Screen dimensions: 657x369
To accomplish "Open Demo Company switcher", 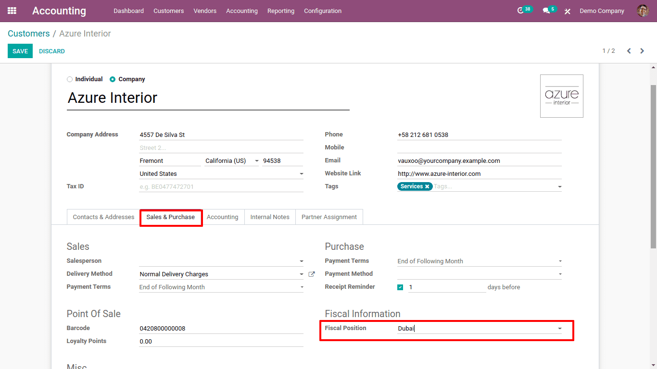I will pos(602,11).
